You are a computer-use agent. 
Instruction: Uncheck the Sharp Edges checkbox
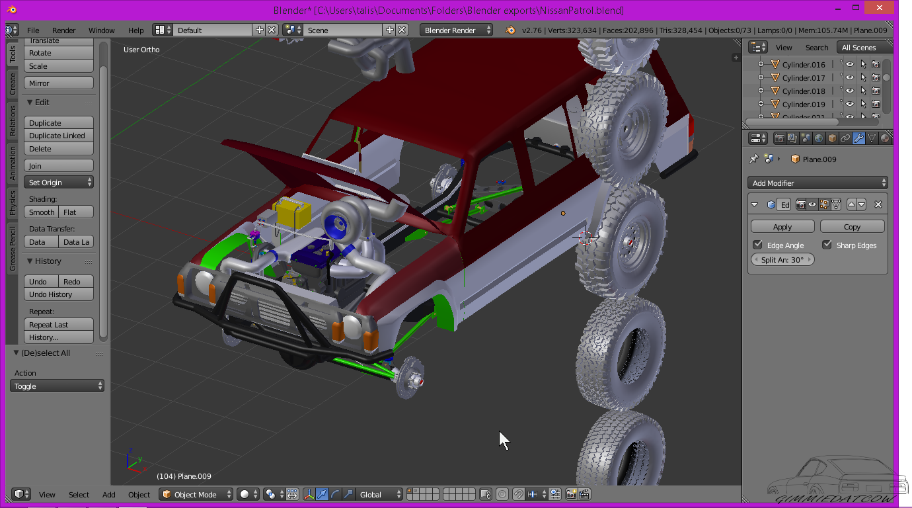827,245
